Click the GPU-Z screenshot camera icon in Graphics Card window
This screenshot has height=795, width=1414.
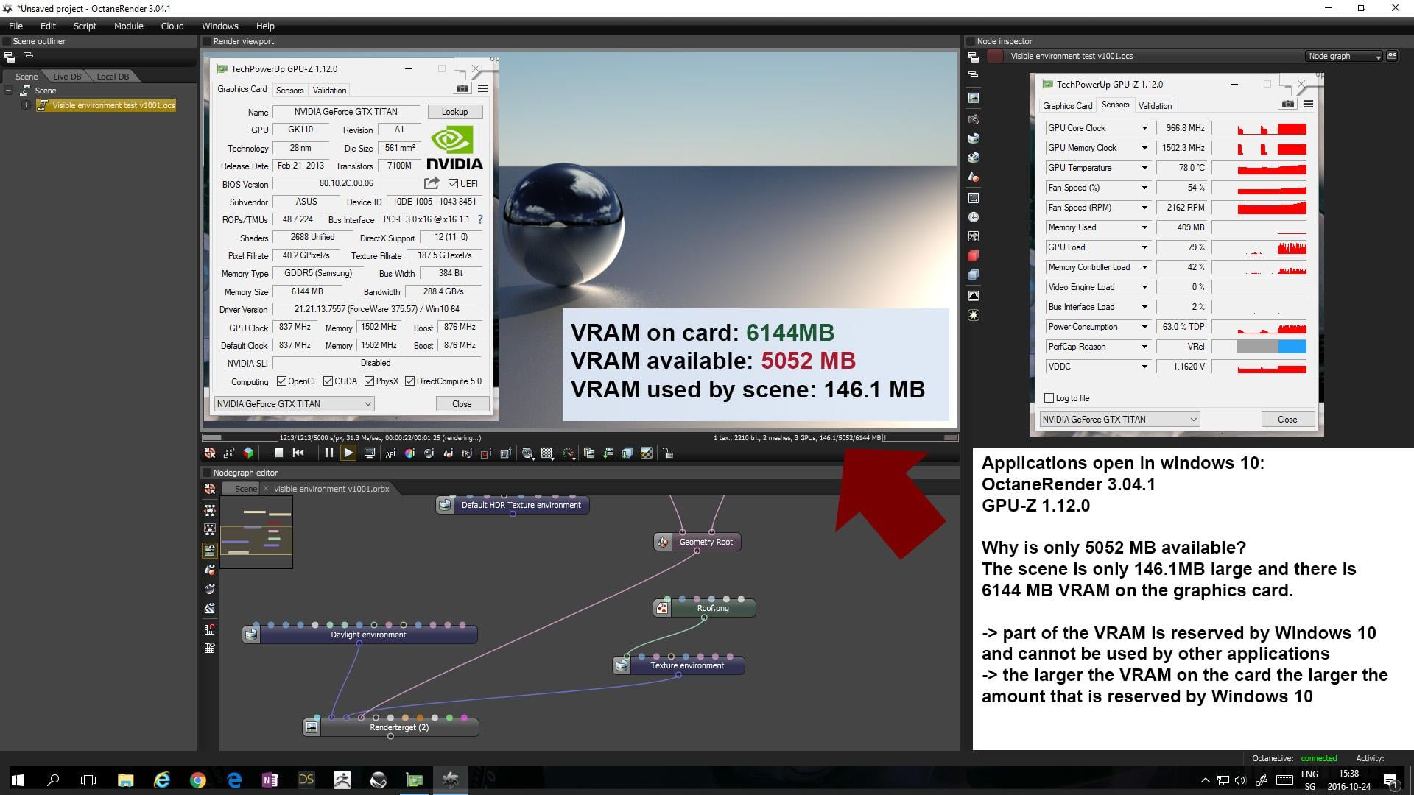pos(462,88)
